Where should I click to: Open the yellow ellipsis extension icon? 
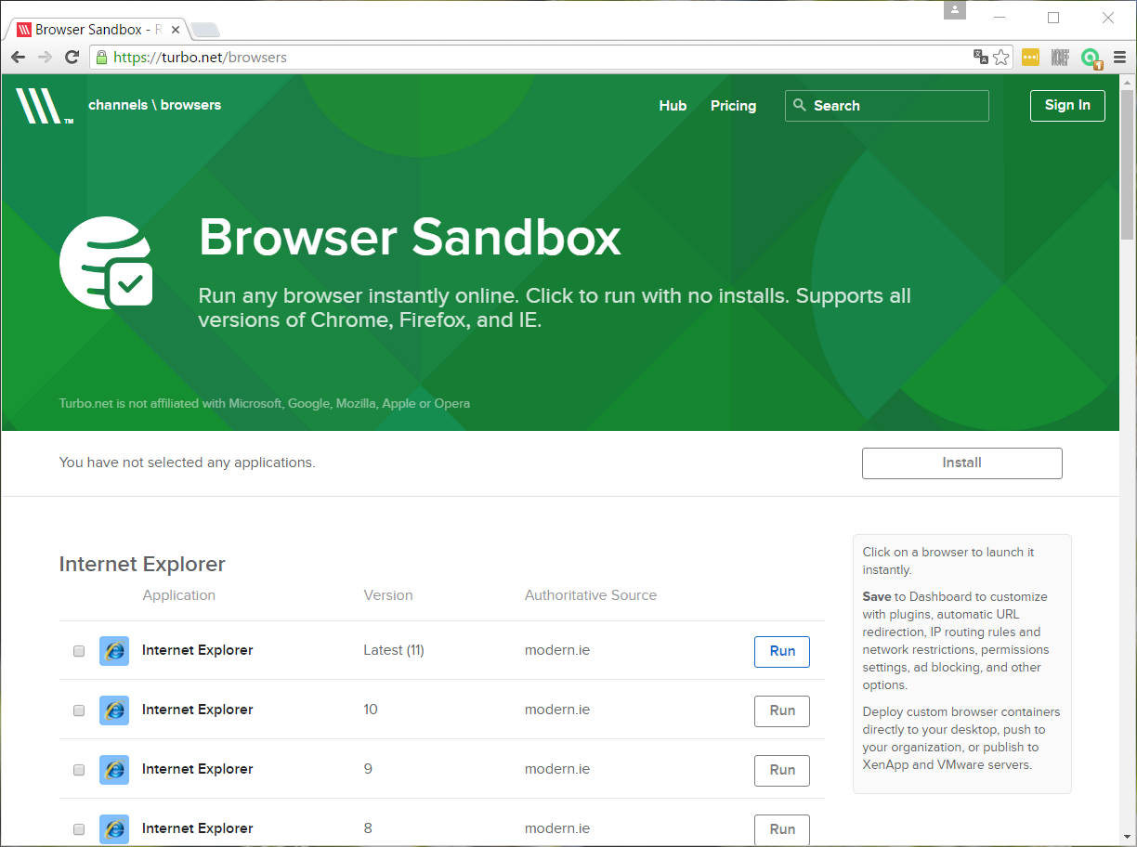pyautogui.click(x=1029, y=57)
